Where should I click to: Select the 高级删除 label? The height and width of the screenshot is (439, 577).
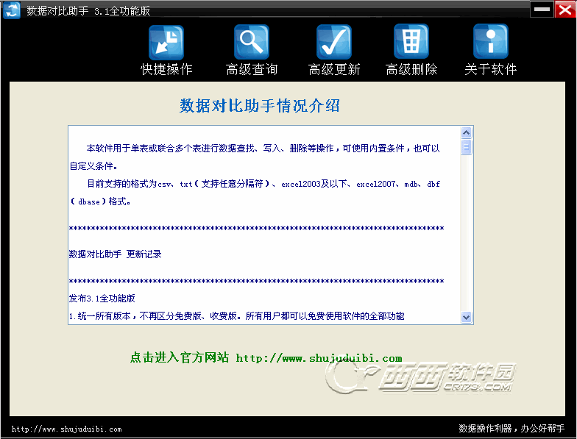[x=411, y=69]
